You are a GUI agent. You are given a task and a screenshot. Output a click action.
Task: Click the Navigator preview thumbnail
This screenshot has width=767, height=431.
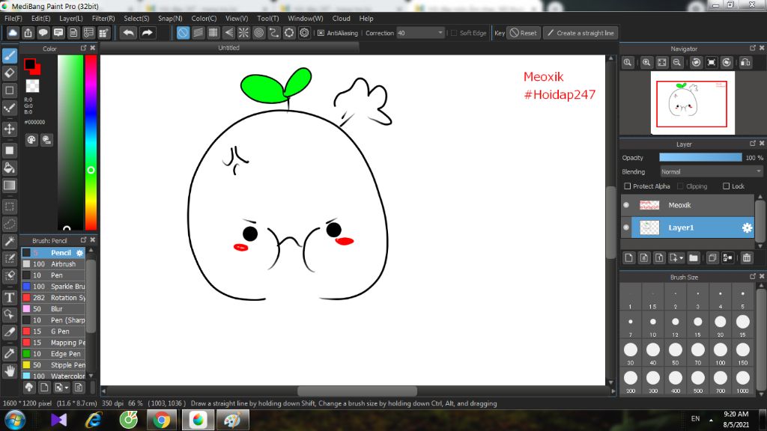[x=692, y=103]
